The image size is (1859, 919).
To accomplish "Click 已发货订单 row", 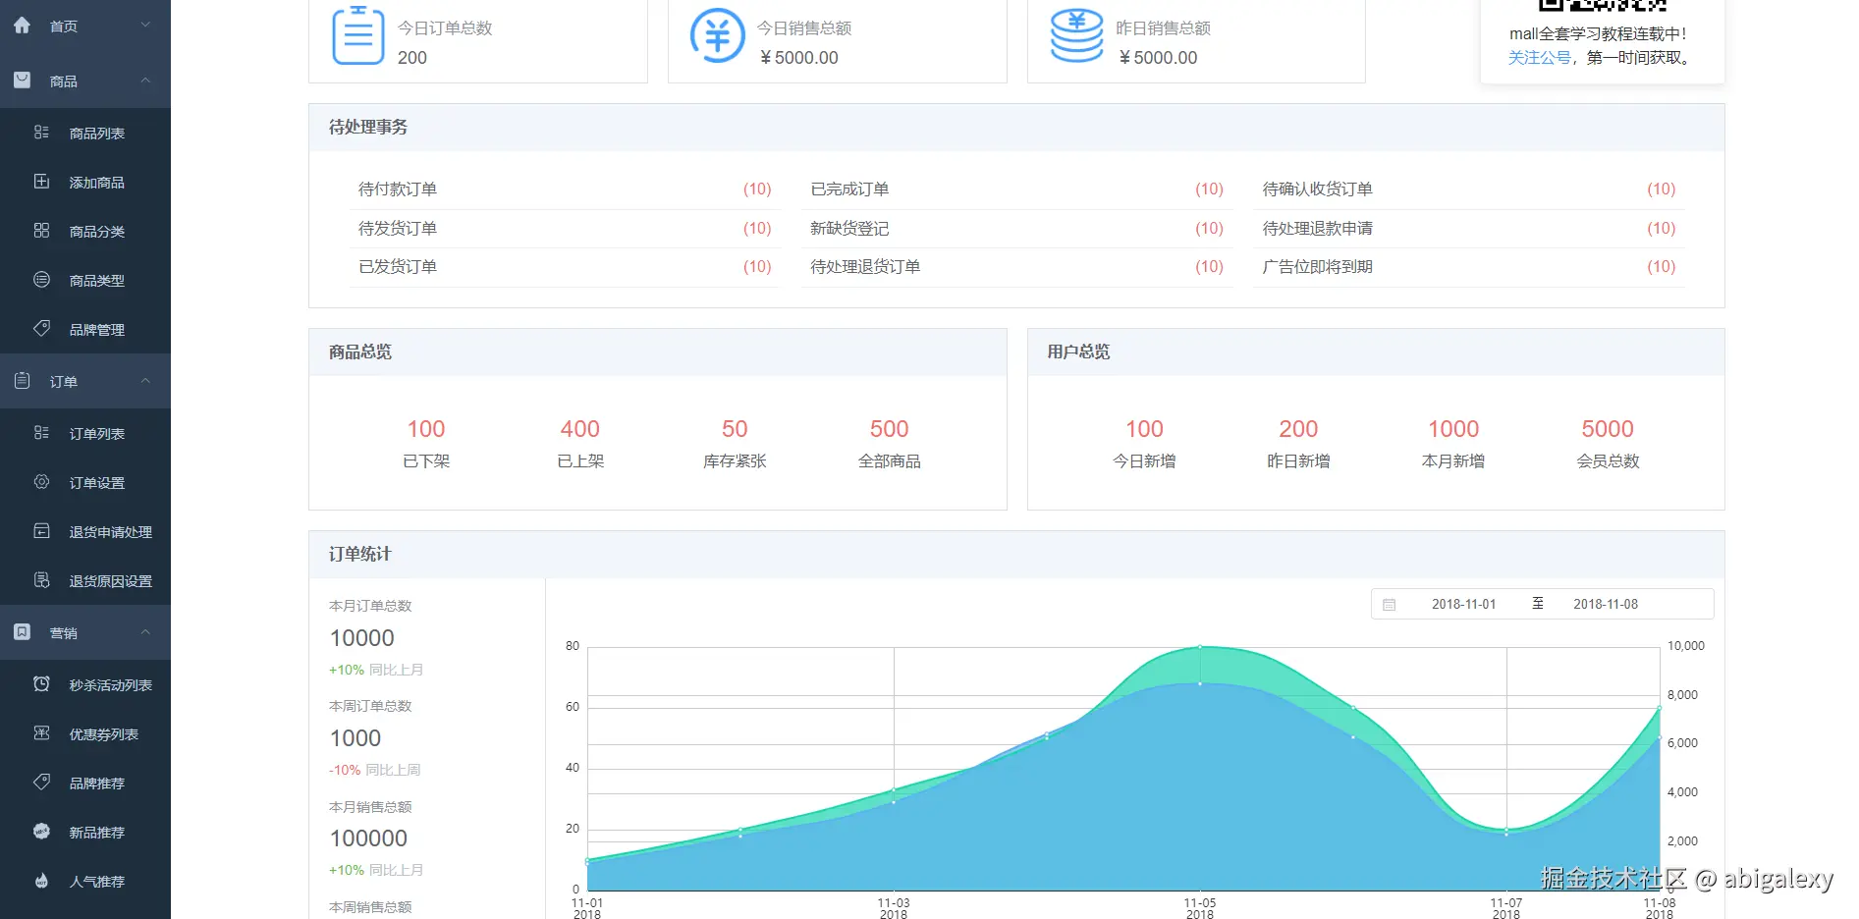I will 565,266.
